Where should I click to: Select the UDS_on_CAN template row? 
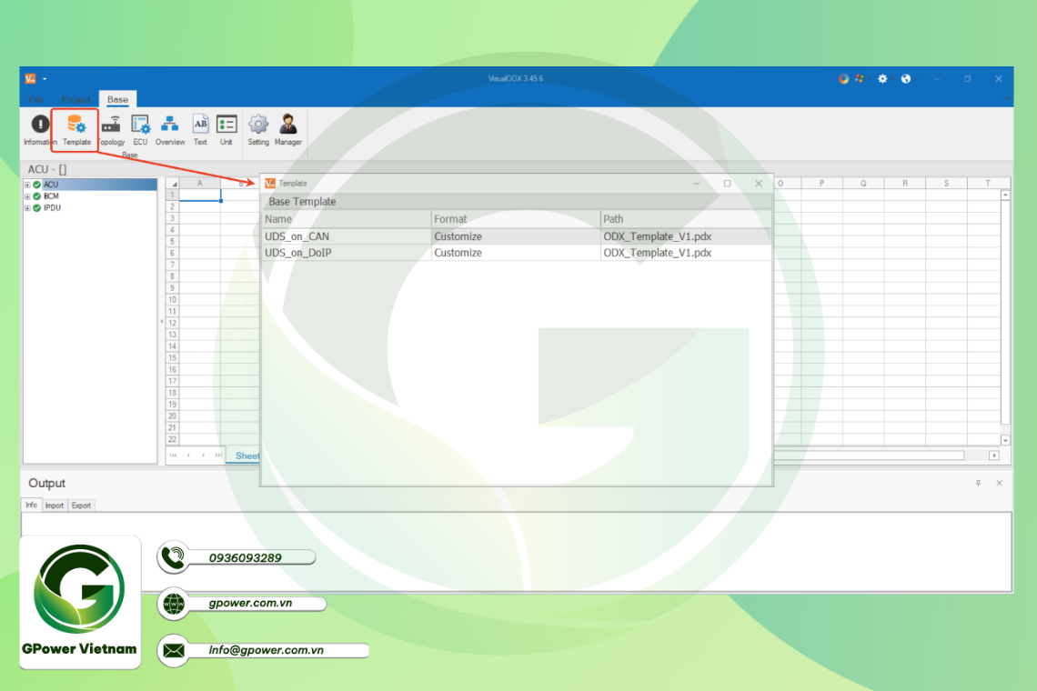517,236
